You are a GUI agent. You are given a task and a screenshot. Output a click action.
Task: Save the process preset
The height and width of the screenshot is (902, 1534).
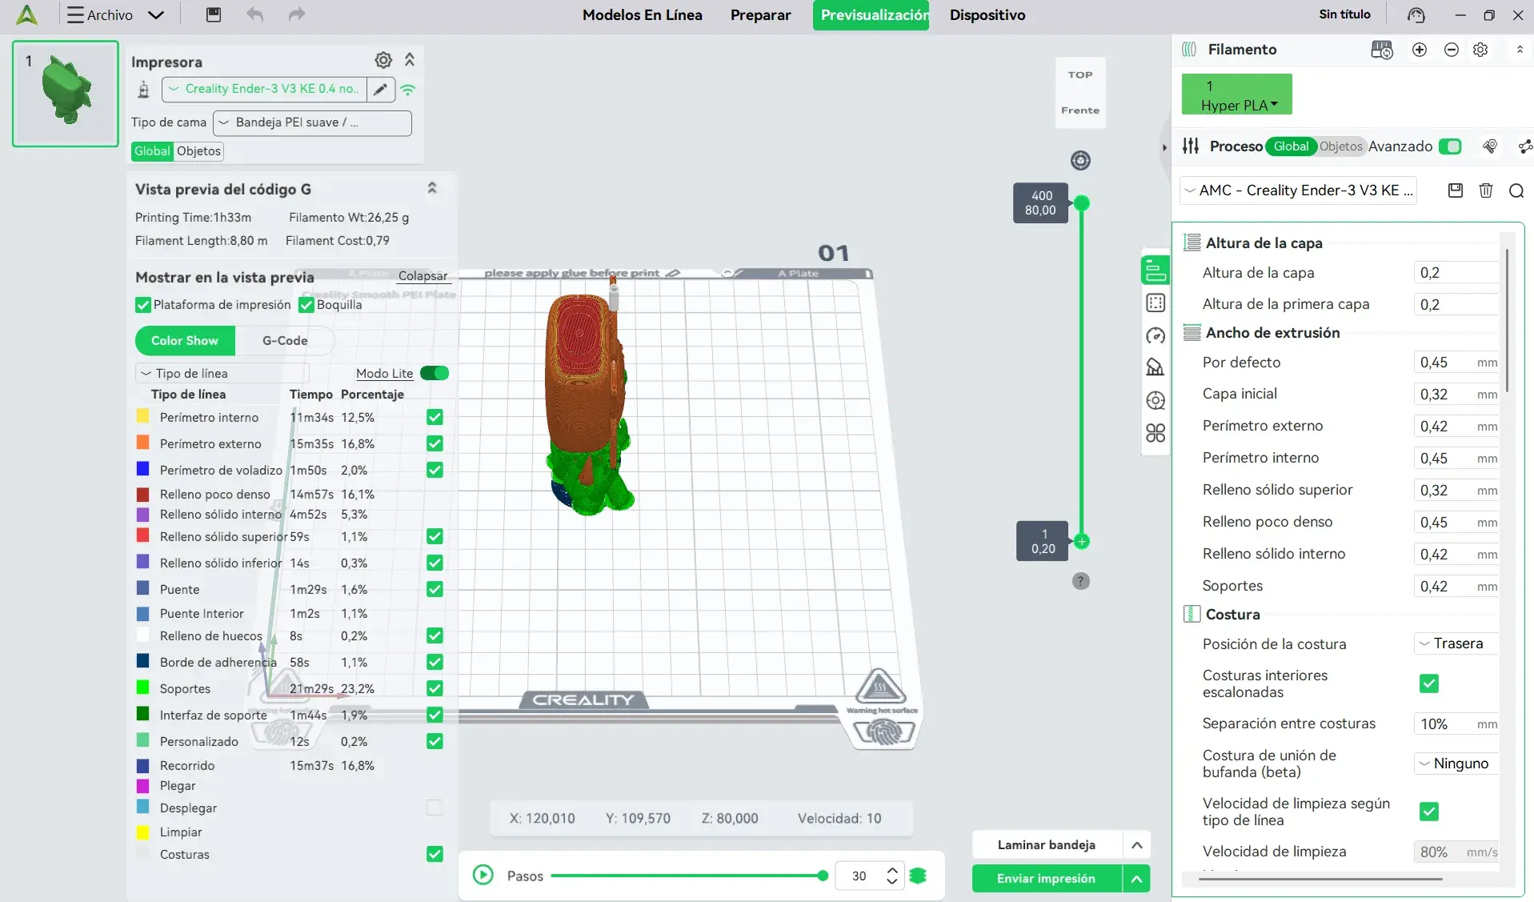click(x=1456, y=190)
